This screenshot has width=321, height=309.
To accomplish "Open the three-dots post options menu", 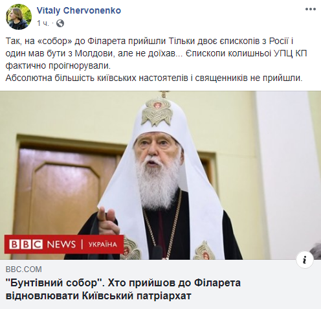I will point(311,9).
